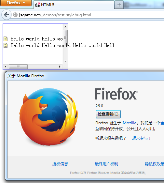Select the HTML5 tab
The image size is (164, 183).
(x=74, y=5)
